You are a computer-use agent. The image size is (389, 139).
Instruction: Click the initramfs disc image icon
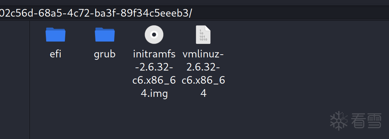pos(154,35)
